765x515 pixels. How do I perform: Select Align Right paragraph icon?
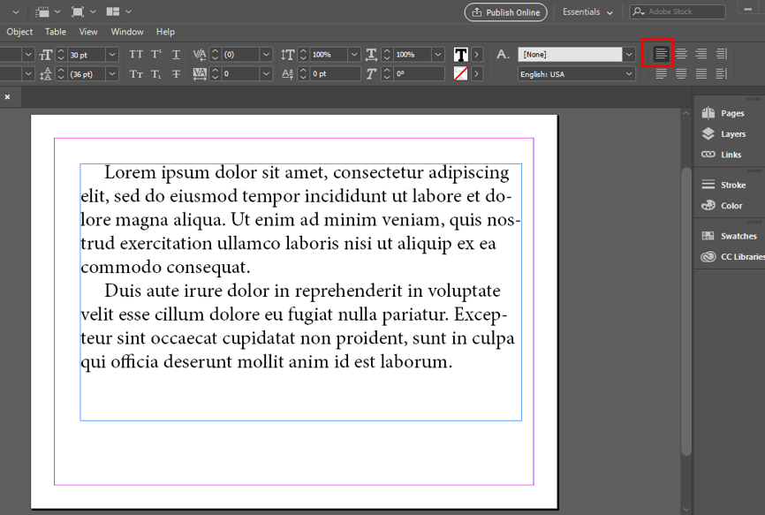[701, 55]
